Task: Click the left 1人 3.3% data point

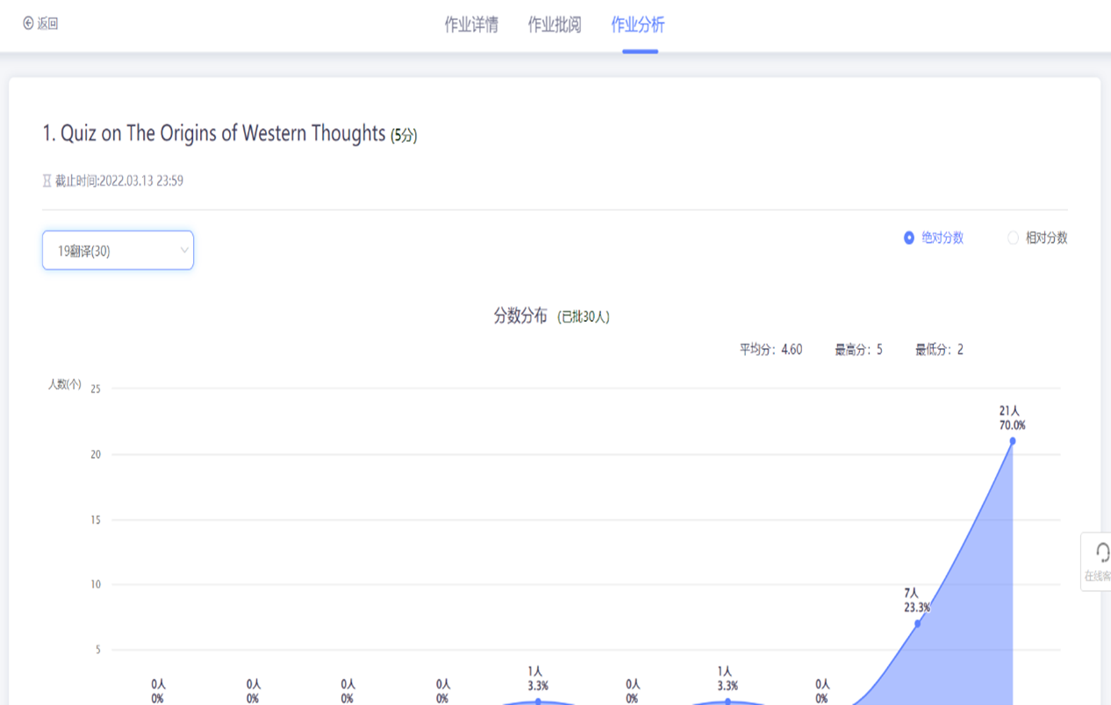Action: pyautogui.click(x=538, y=701)
